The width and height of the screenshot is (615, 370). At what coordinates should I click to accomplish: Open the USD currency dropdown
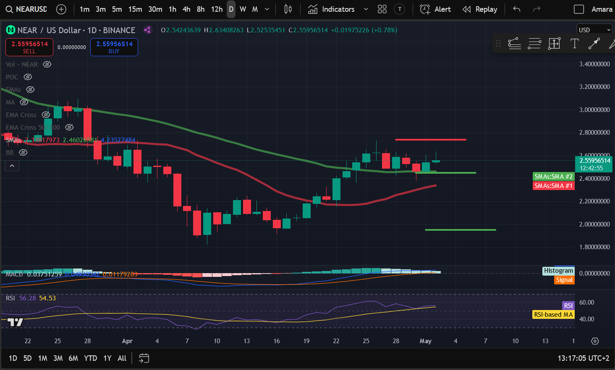coord(594,30)
